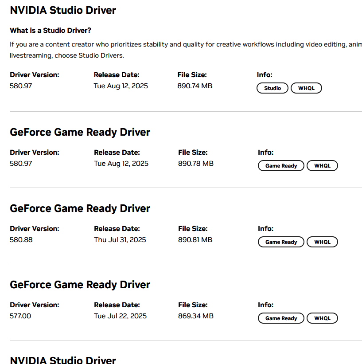The width and height of the screenshot is (362, 364).
Task: Select Game Ready badge for version 580.88
Action: pos(281,242)
